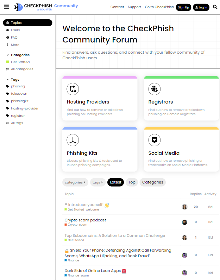The width and height of the screenshot is (220, 280).
Task: Open the Get Started category link in sidebar
Action: tap(20, 62)
